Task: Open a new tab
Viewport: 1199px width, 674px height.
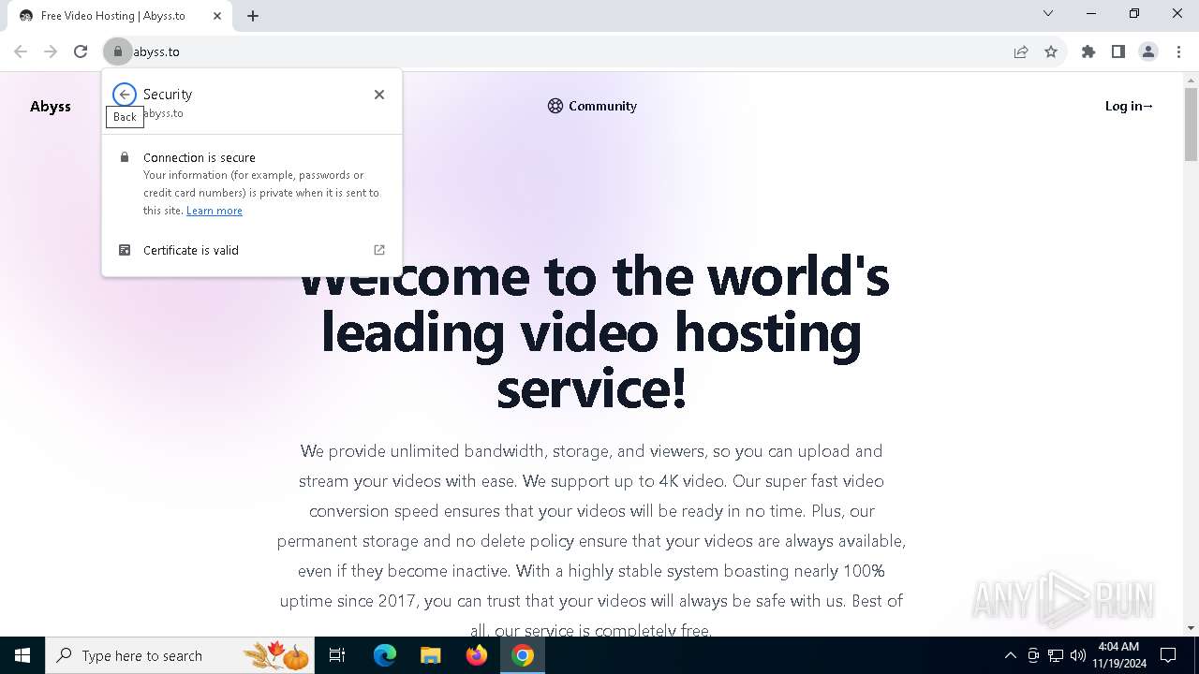Action: [253, 15]
